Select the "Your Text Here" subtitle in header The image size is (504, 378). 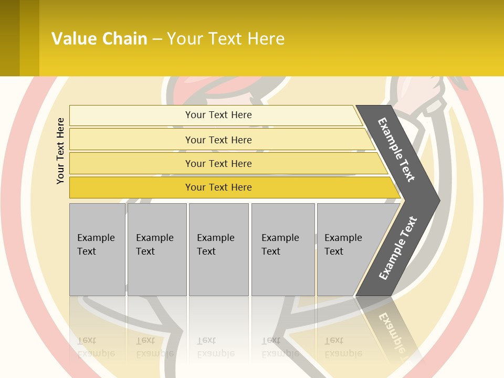tap(226, 39)
